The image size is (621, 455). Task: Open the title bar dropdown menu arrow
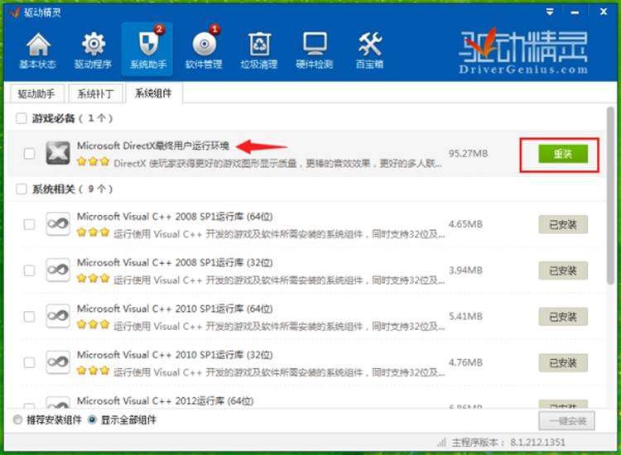click(550, 12)
